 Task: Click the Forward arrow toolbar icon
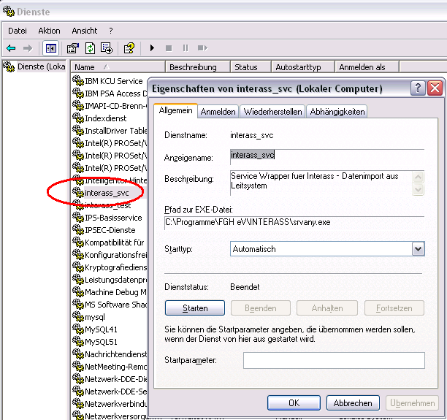(x=28, y=48)
